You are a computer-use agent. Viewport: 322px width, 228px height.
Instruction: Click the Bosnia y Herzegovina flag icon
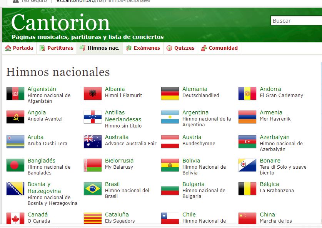[x=15, y=189]
